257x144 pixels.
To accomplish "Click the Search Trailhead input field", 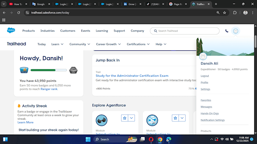I will [x=185, y=31].
